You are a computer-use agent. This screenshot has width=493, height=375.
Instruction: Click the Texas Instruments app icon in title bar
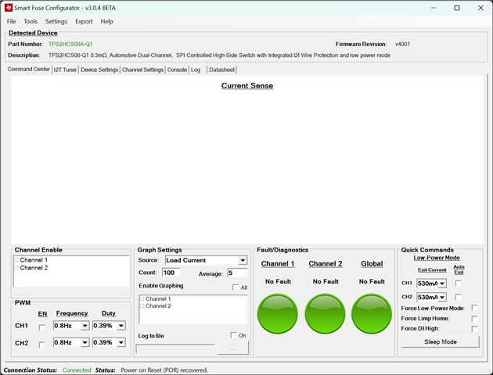[8, 8]
